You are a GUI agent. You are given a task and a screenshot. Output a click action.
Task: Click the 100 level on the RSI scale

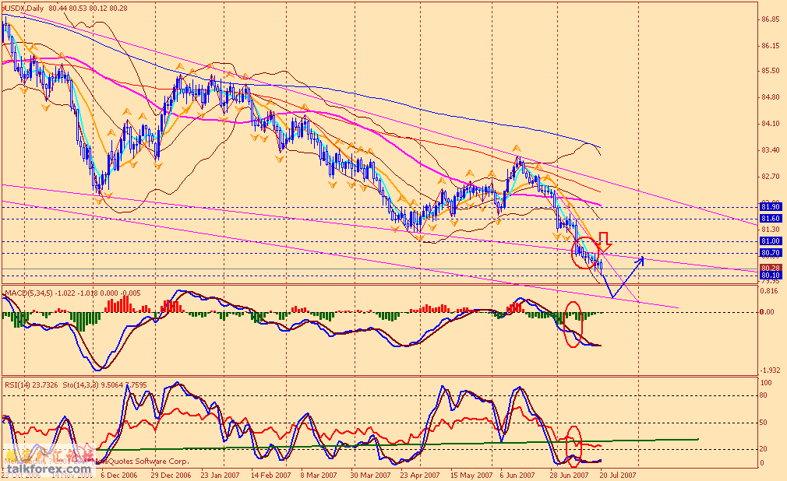[x=766, y=383]
